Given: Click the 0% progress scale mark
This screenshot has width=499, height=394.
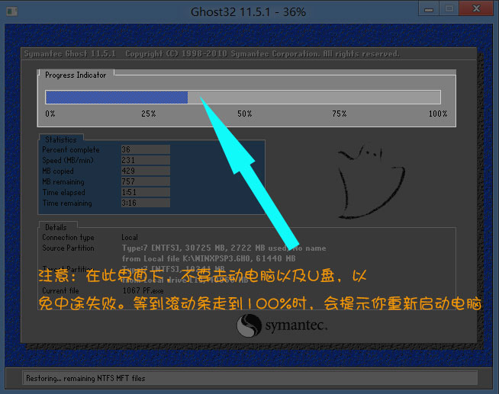Looking at the screenshot, I should [x=50, y=114].
